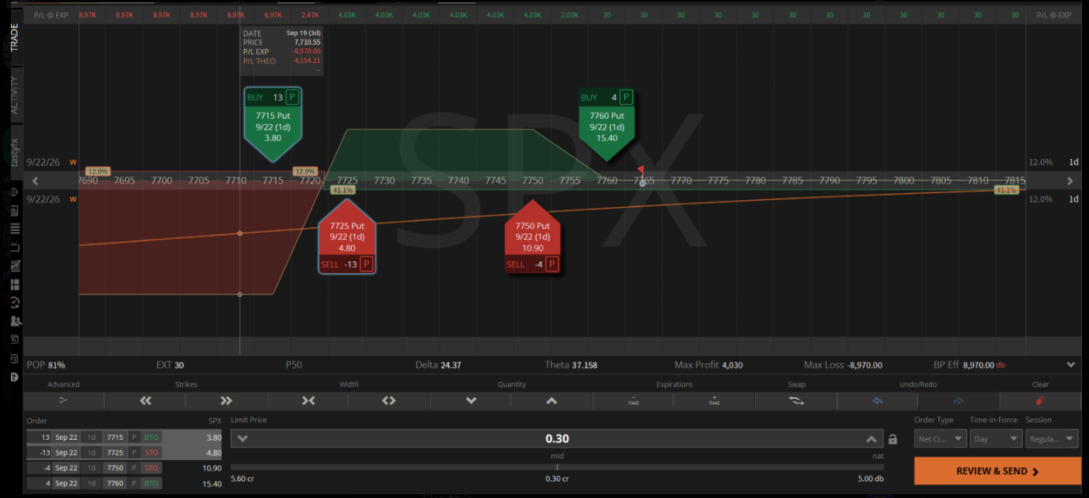
Task: Shift strikes down with double-left arrow
Action: pyautogui.click(x=144, y=400)
